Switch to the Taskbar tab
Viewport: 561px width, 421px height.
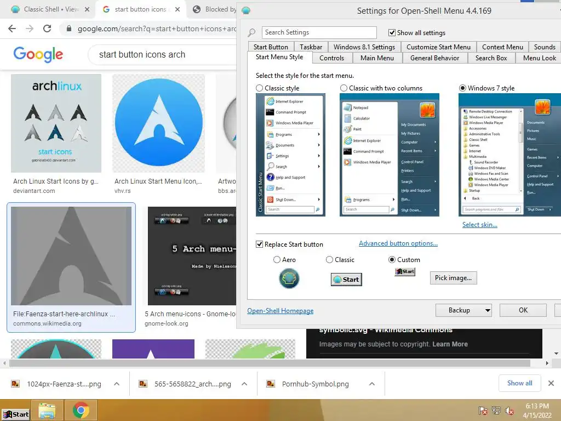pos(311,47)
